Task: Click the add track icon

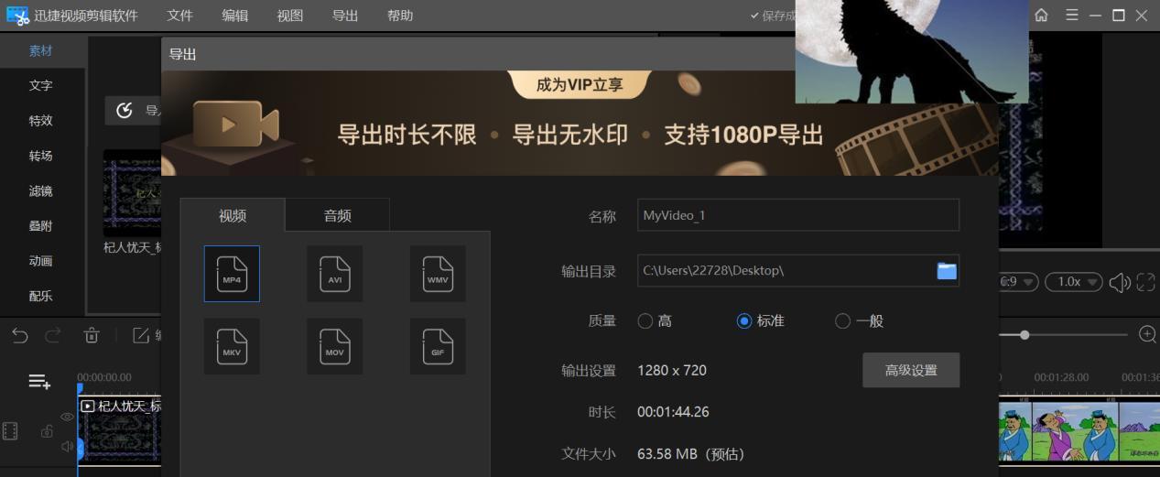Action: tap(39, 382)
